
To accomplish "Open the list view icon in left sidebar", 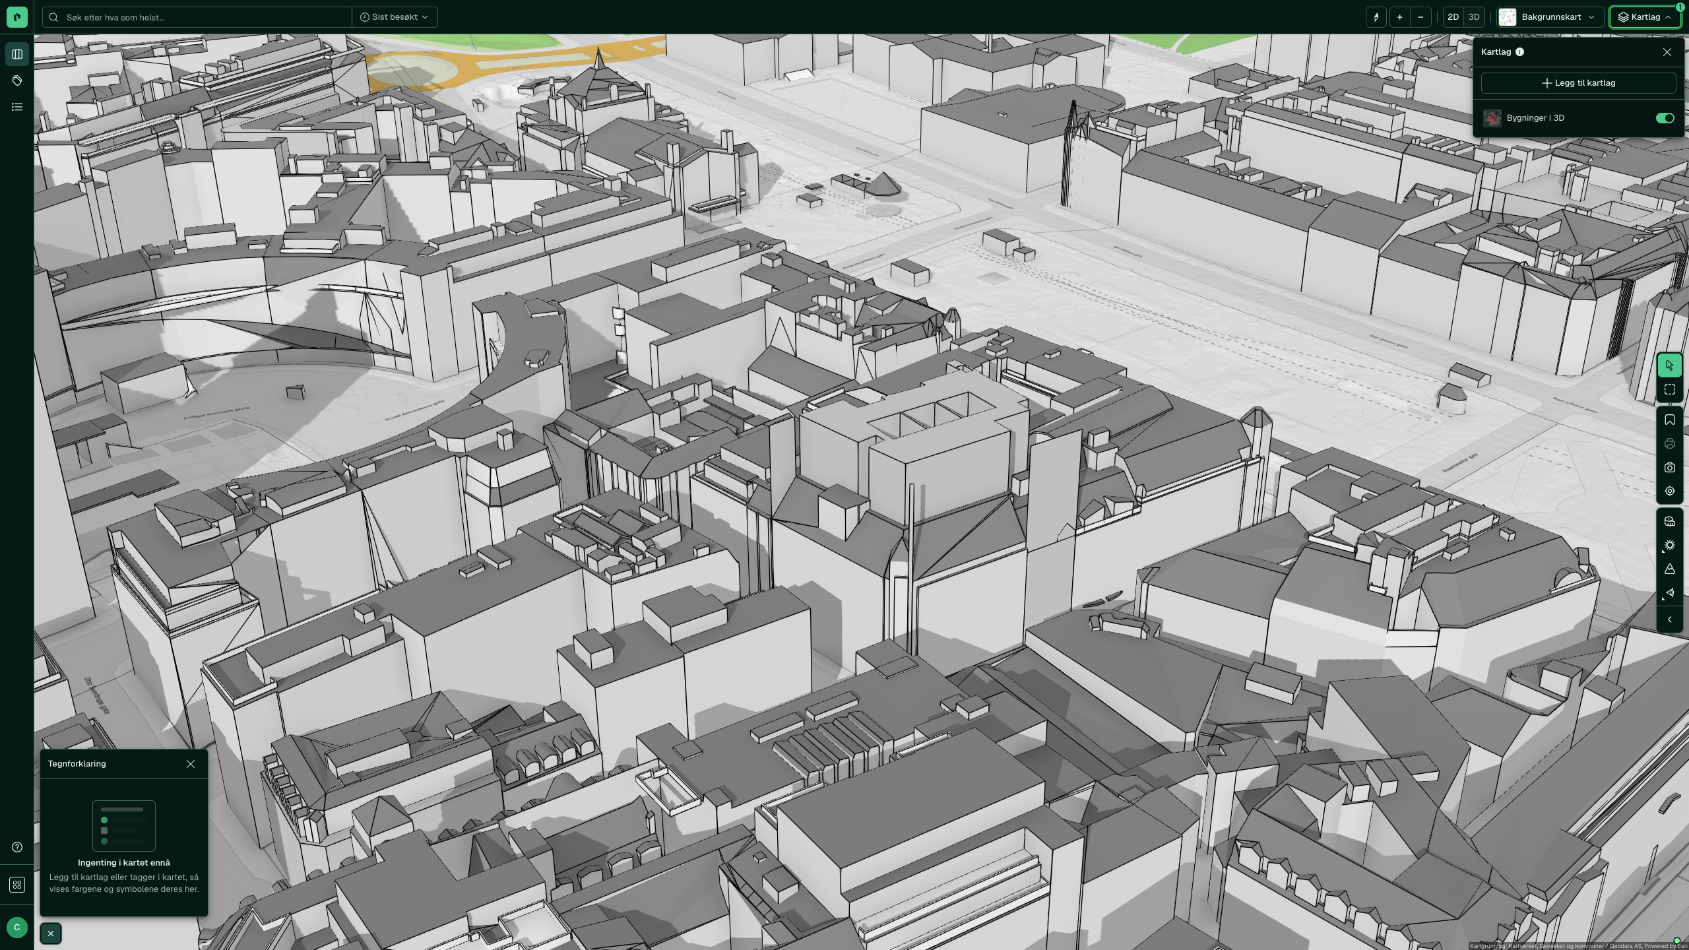I will [x=17, y=107].
